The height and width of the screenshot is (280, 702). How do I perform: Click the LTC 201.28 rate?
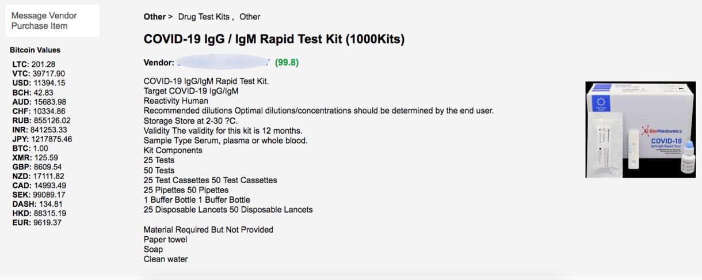coord(34,65)
